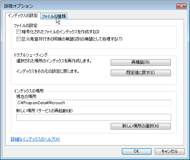Toggle the 区分発音符付きの同様の単語 checkbox
The image size is (190, 160).
click(x=18, y=39)
